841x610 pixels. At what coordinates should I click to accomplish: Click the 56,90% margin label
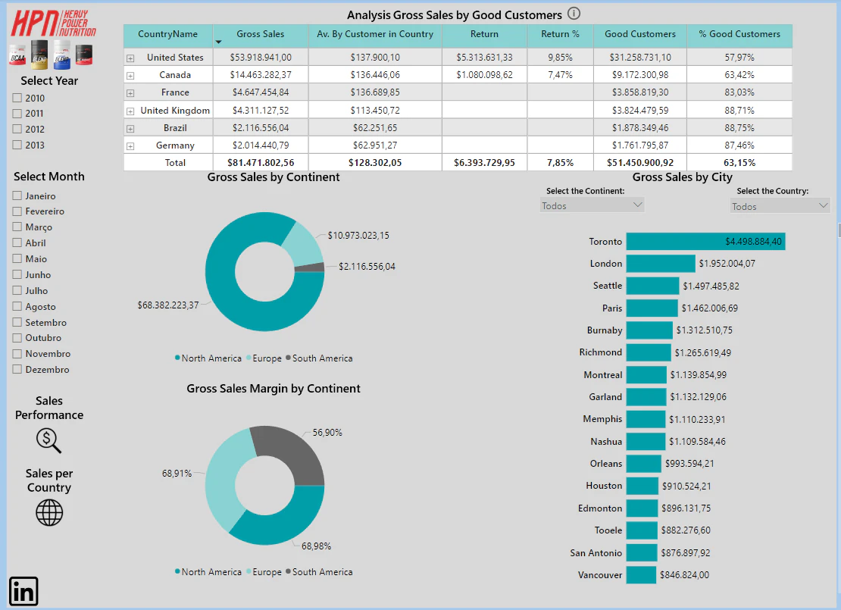click(x=327, y=432)
